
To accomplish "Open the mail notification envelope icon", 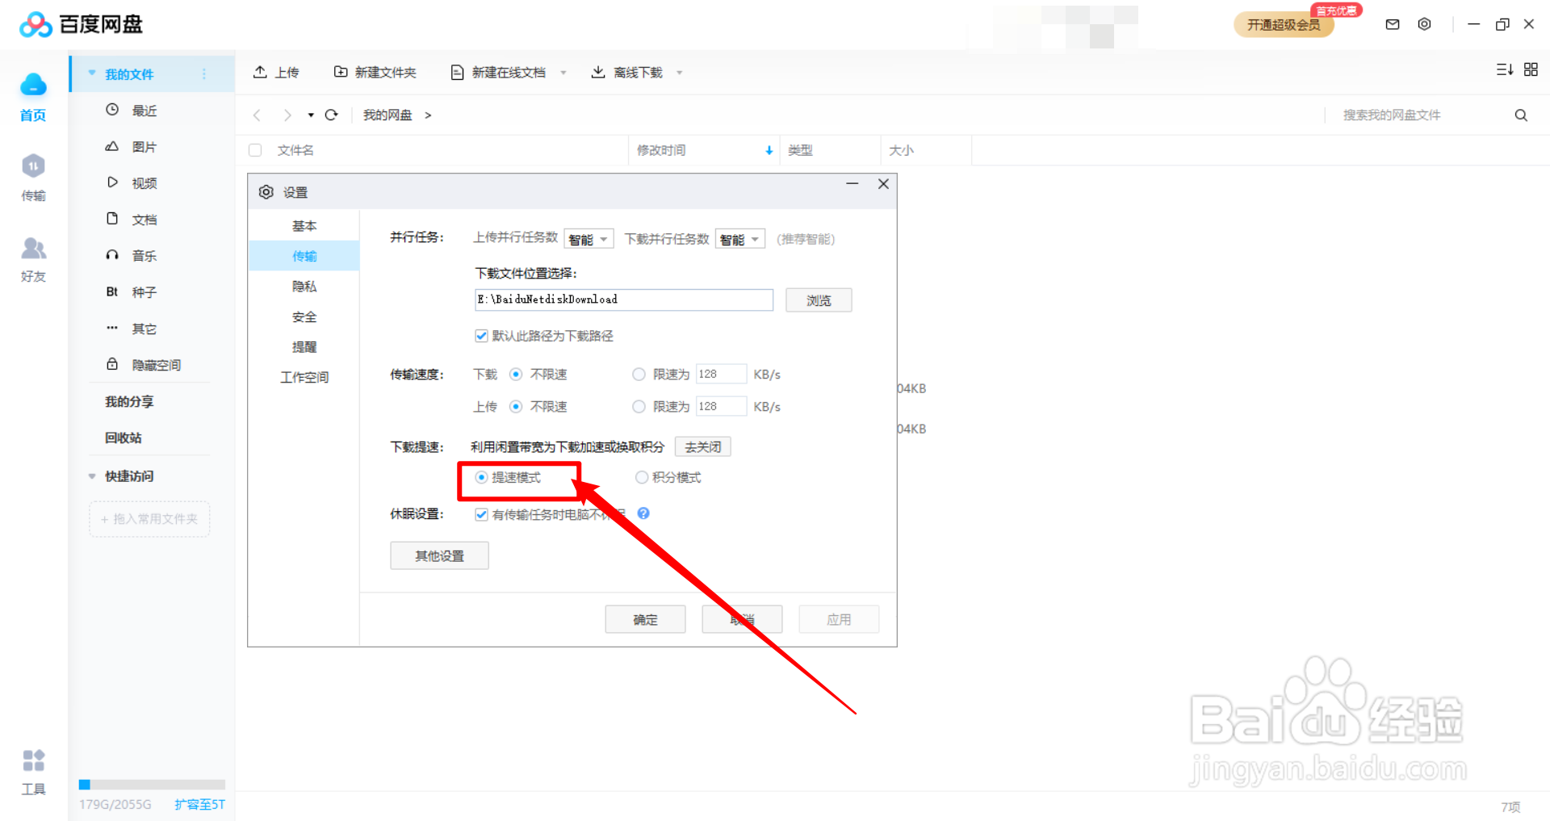I will click(1392, 24).
